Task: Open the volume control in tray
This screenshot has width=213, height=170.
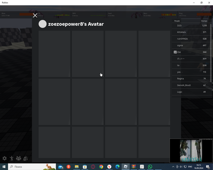Action: (181, 167)
